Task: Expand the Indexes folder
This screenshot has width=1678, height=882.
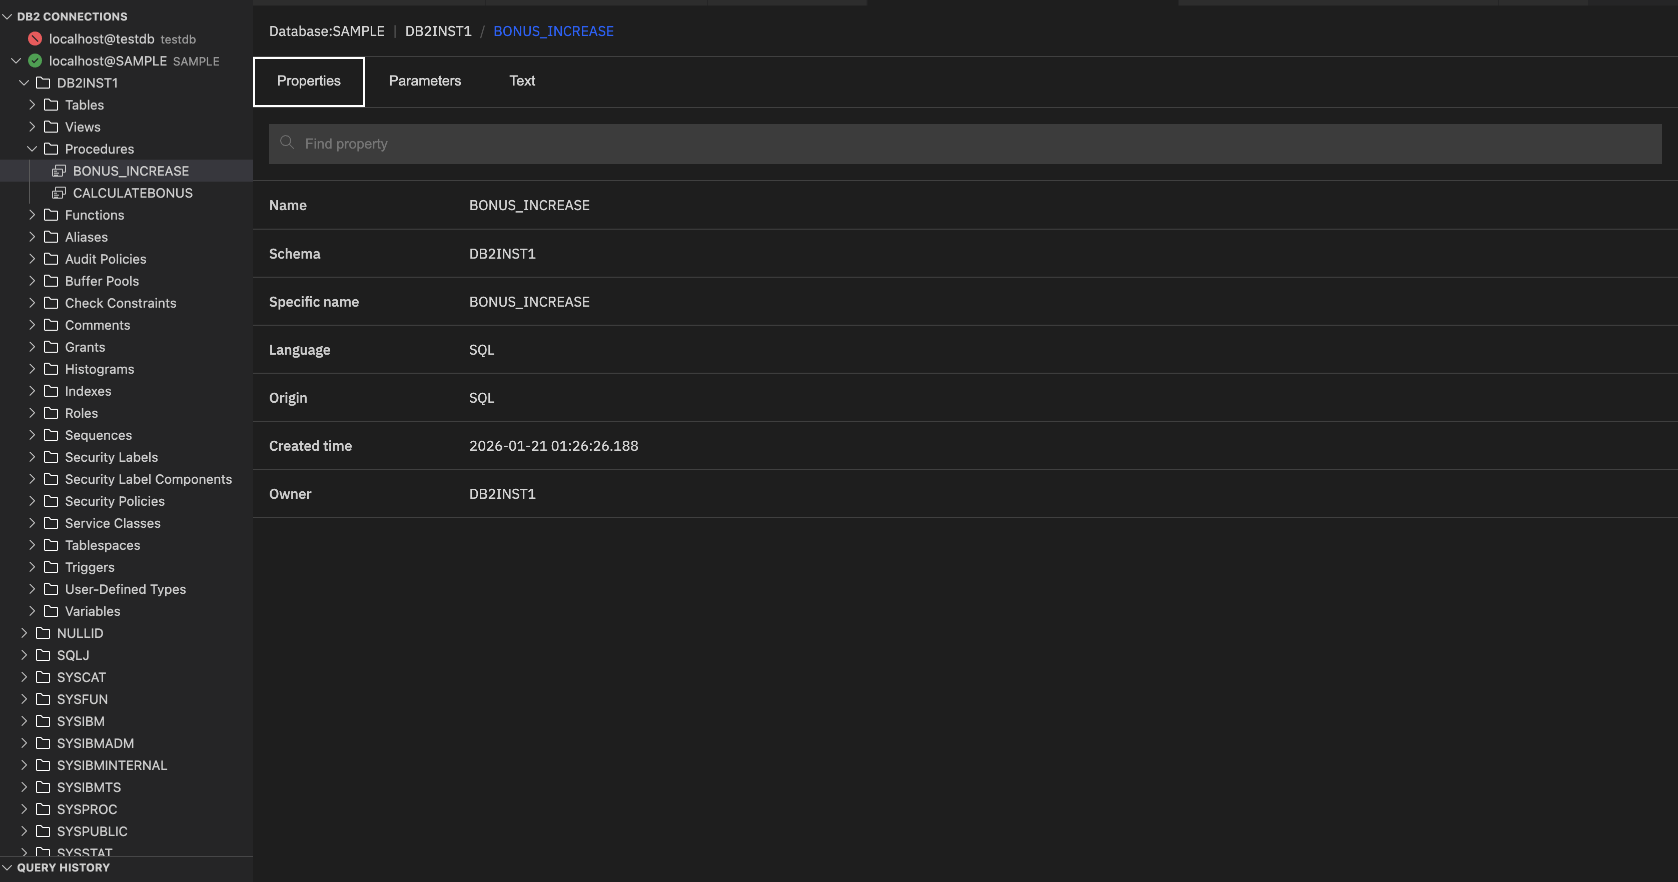Action: pos(32,391)
